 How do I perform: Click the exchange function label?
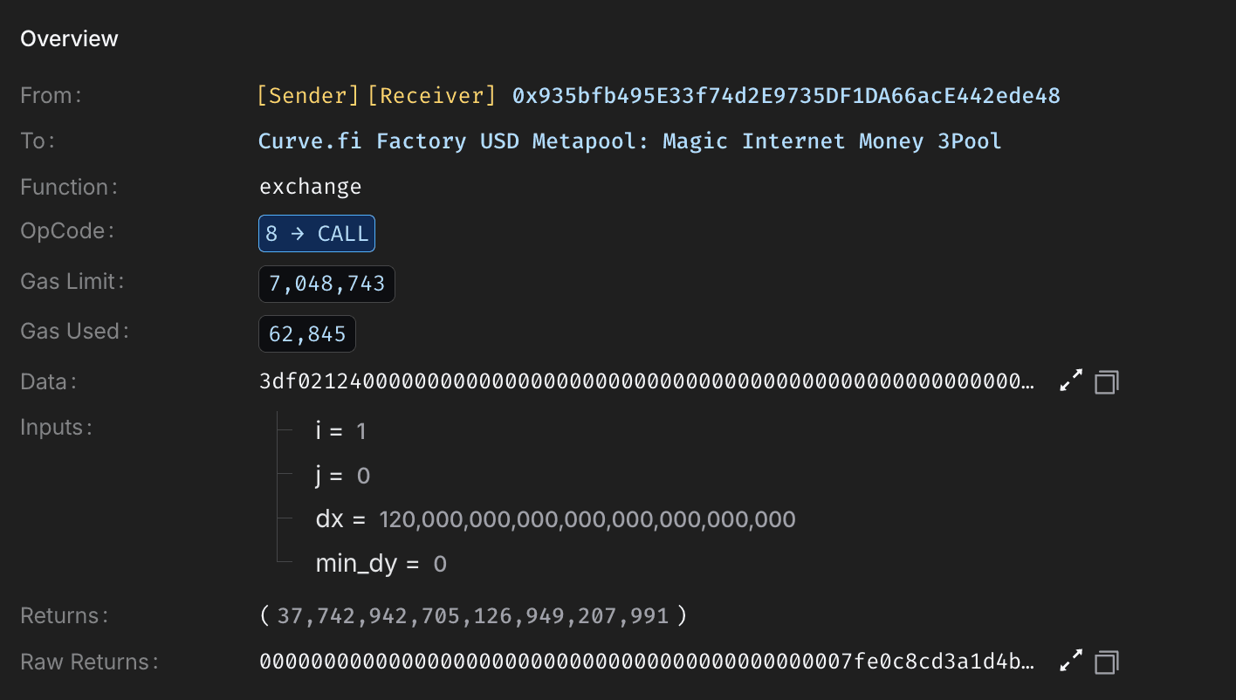(x=310, y=186)
